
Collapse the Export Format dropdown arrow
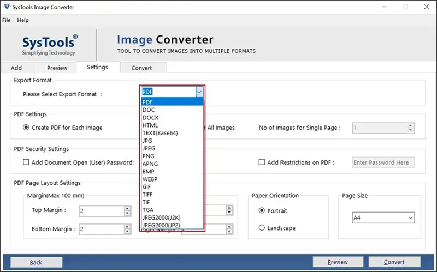coord(199,92)
